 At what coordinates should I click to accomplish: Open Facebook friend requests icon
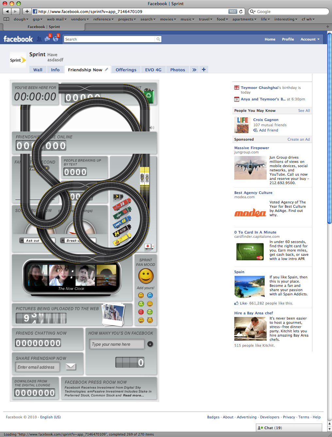pos(39,39)
